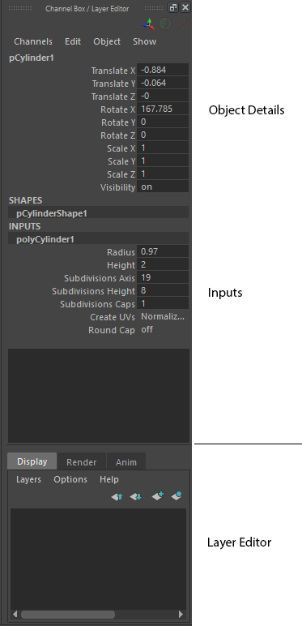The image size is (302, 626).
Task: Open the Layers menu
Action: [x=28, y=479]
